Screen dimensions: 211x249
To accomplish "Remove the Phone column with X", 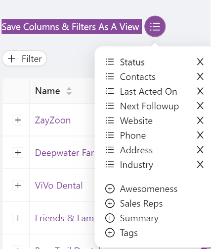I will click(x=200, y=135).
